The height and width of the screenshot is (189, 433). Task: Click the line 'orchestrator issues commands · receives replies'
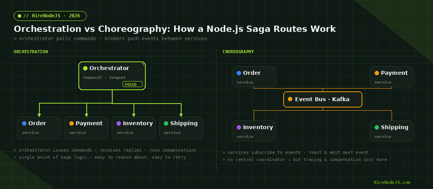click(105, 150)
